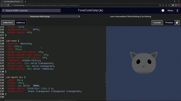This screenshot has width=181, height=101.
Task: Click the user profile avatar beside Menu
Action: point(177,11)
